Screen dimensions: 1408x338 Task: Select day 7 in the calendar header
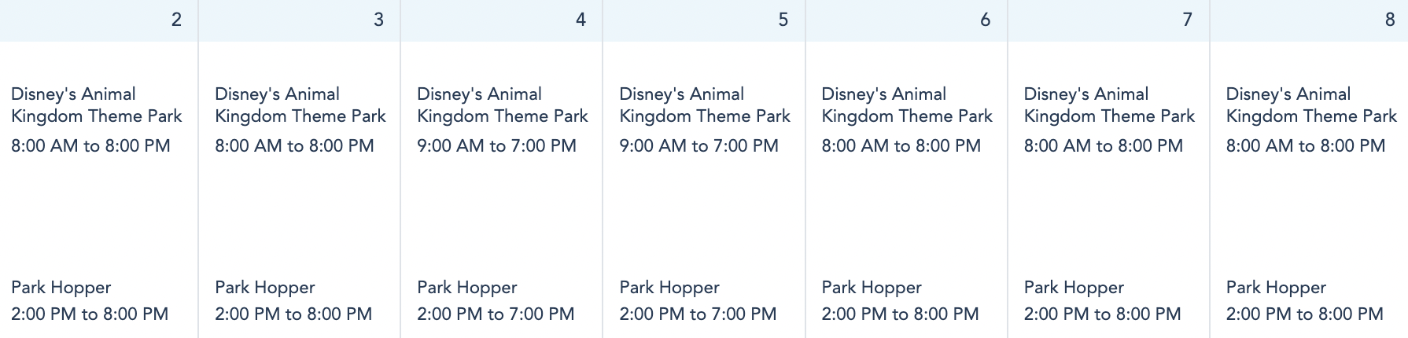click(x=1187, y=20)
